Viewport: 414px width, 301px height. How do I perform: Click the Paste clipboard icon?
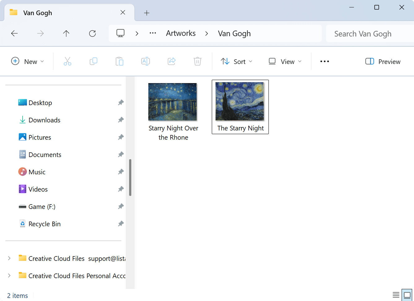[120, 61]
